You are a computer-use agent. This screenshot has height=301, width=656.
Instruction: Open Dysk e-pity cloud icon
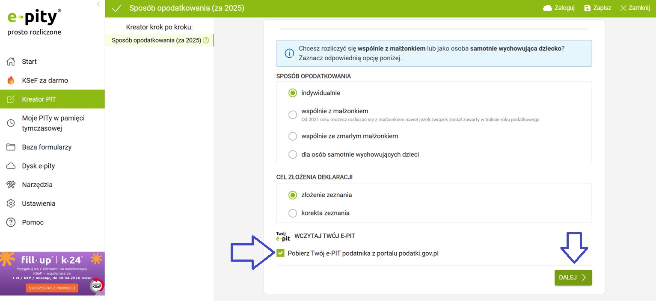tap(11, 166)
